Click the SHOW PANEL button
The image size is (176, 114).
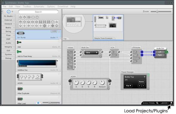[150, 103]
